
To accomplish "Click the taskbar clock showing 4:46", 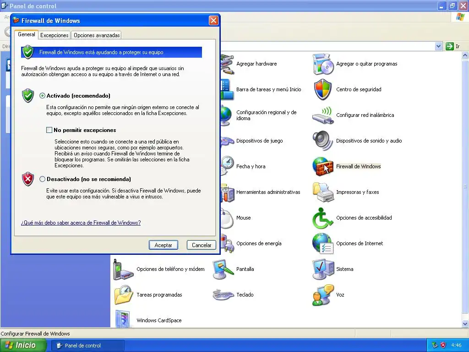I will pos(456,346).
